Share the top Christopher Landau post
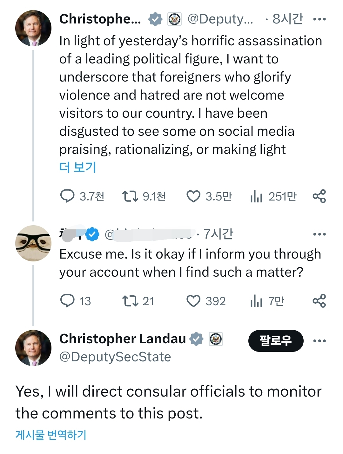 tap(319, 196)
